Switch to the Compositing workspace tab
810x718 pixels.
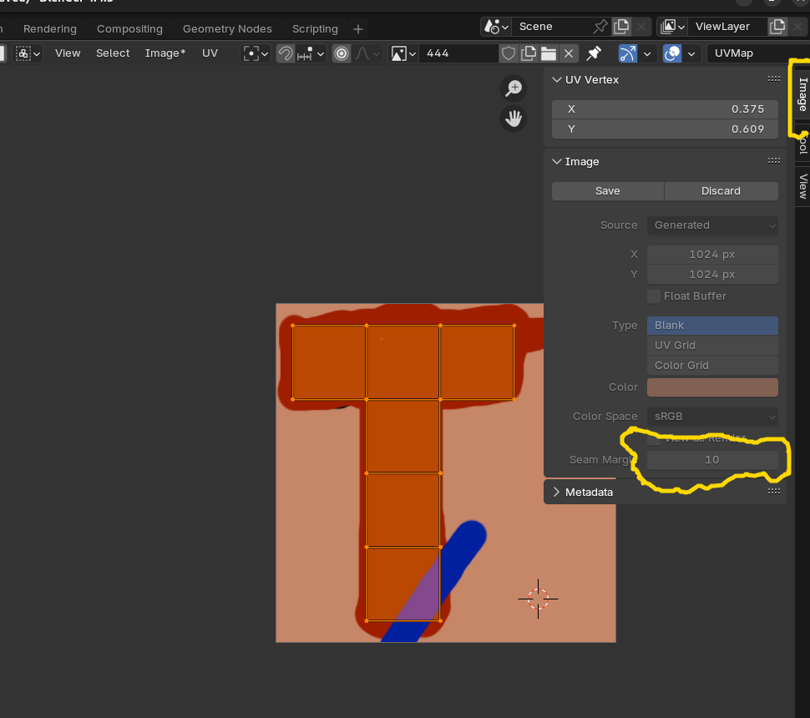[x=129, y=29]
